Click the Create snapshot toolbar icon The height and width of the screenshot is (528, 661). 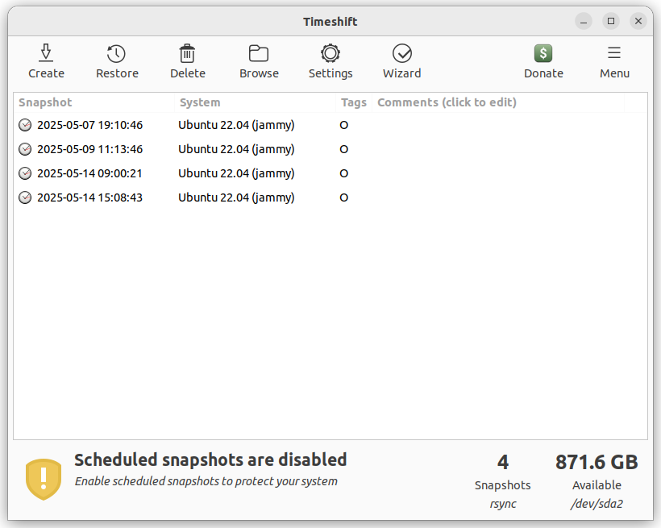pyautogui.click(x=46, y=53)
